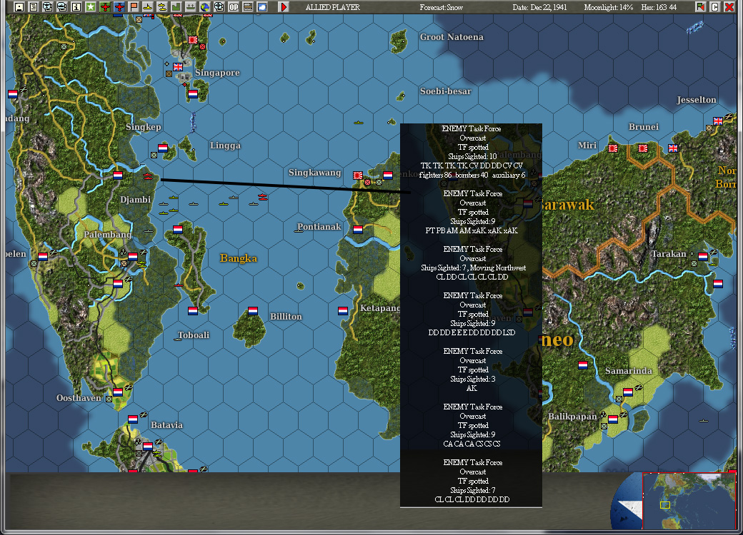Select the British flag at Singapore
The height and width of the screenshot is (535, 743).
click(x=178, y=67)
